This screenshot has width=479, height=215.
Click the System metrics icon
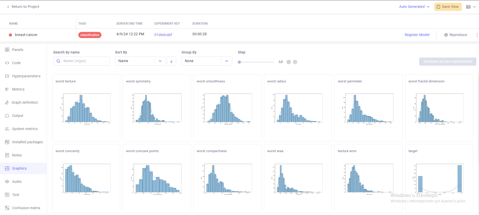tap(7, 129)
